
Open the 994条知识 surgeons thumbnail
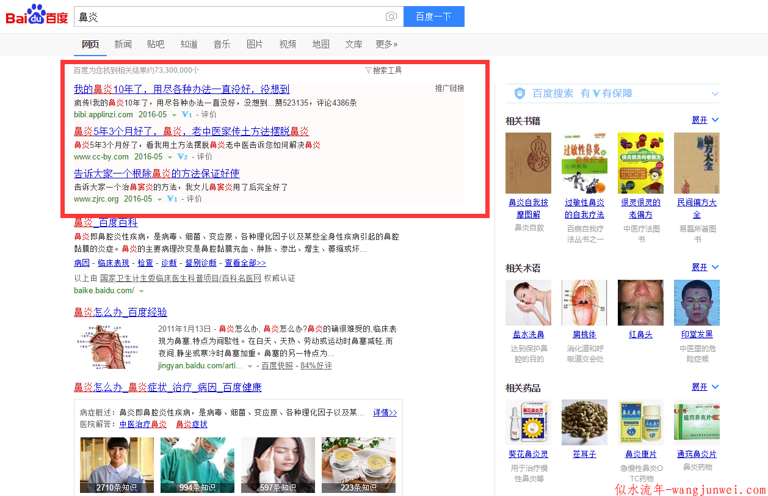click(x=197, y=465)
